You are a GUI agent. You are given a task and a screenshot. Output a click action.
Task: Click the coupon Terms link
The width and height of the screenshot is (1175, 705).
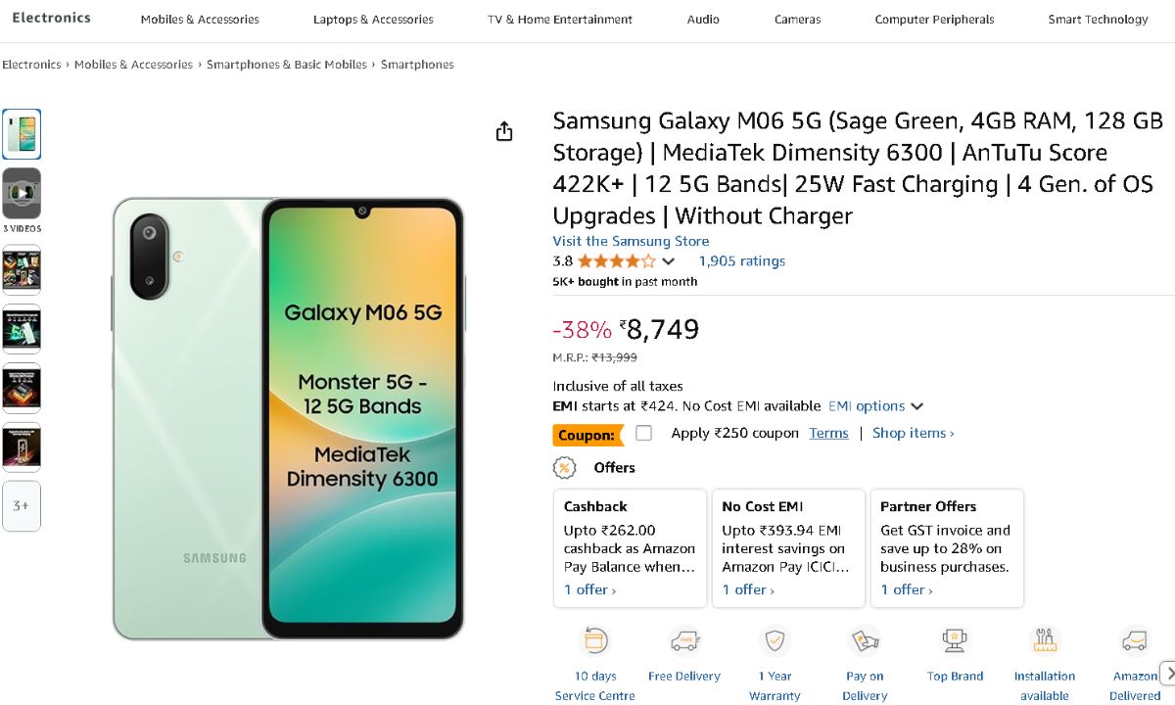tap(828, 433)
